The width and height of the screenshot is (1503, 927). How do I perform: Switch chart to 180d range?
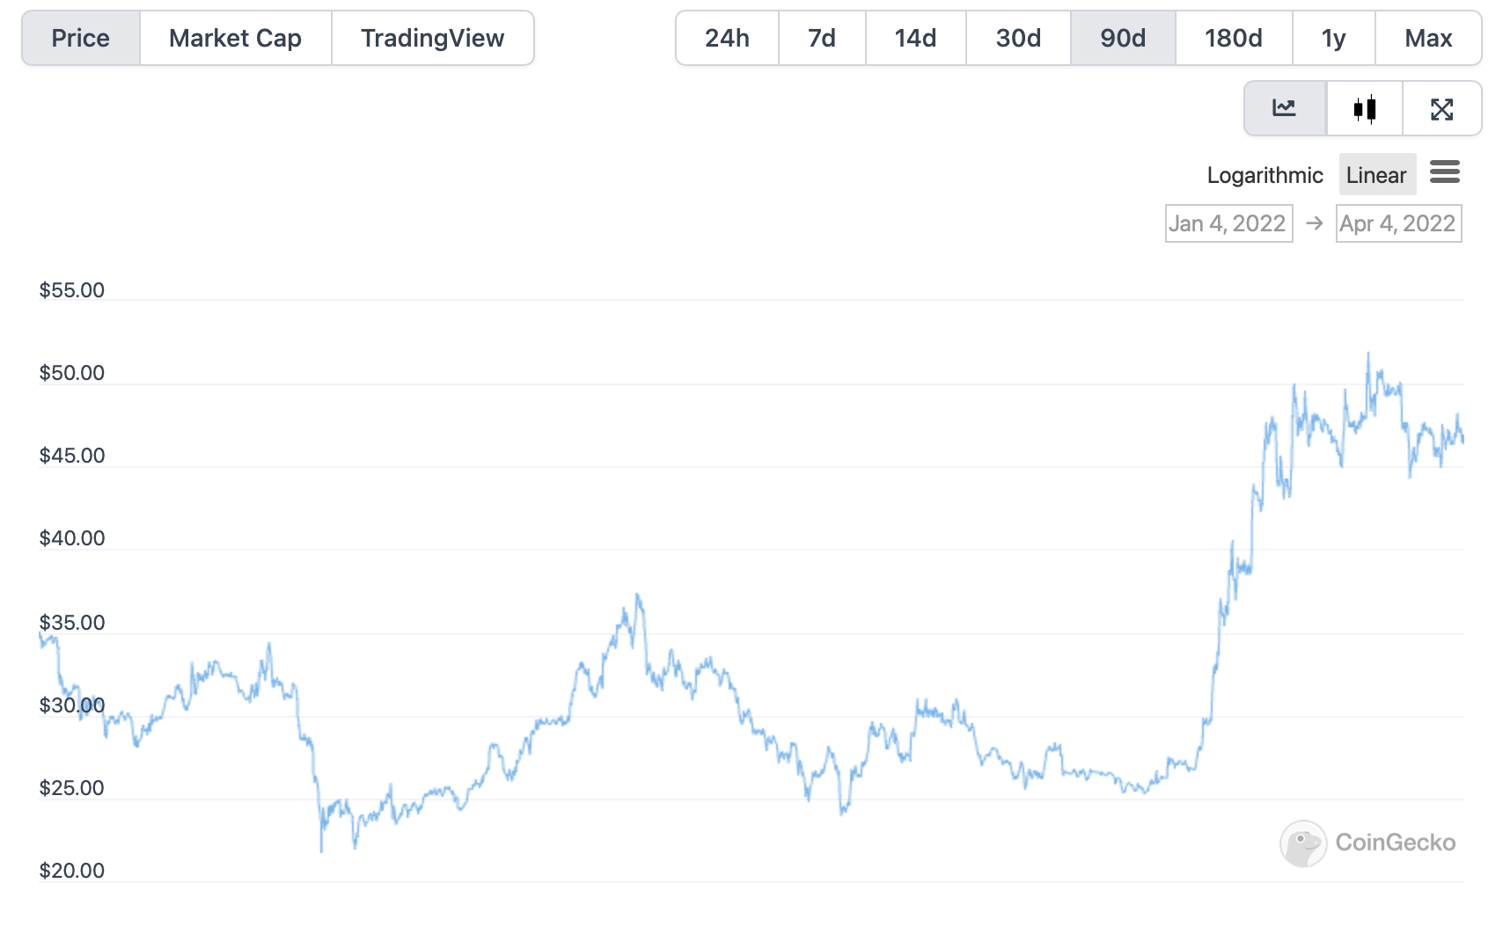[1233, 38]
